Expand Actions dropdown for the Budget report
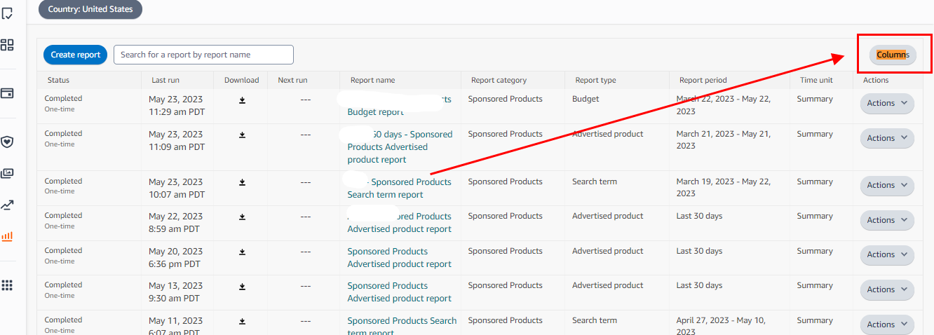 (887, 103)
